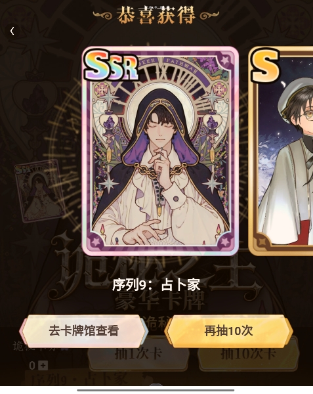Viewport: 313px width, 394px height.
Task: Click 去卡牌馆查看 button
Action: [x=83, y=331]
